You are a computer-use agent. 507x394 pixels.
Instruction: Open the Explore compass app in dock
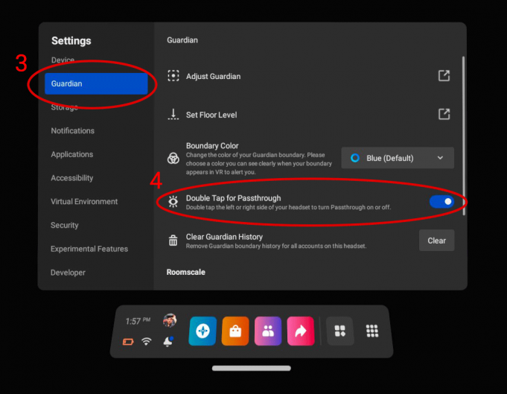coord(203,331)
